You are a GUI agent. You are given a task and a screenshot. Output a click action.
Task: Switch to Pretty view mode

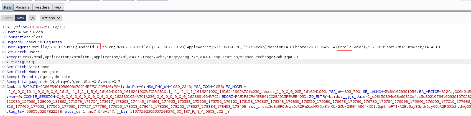tap(8, 18)
